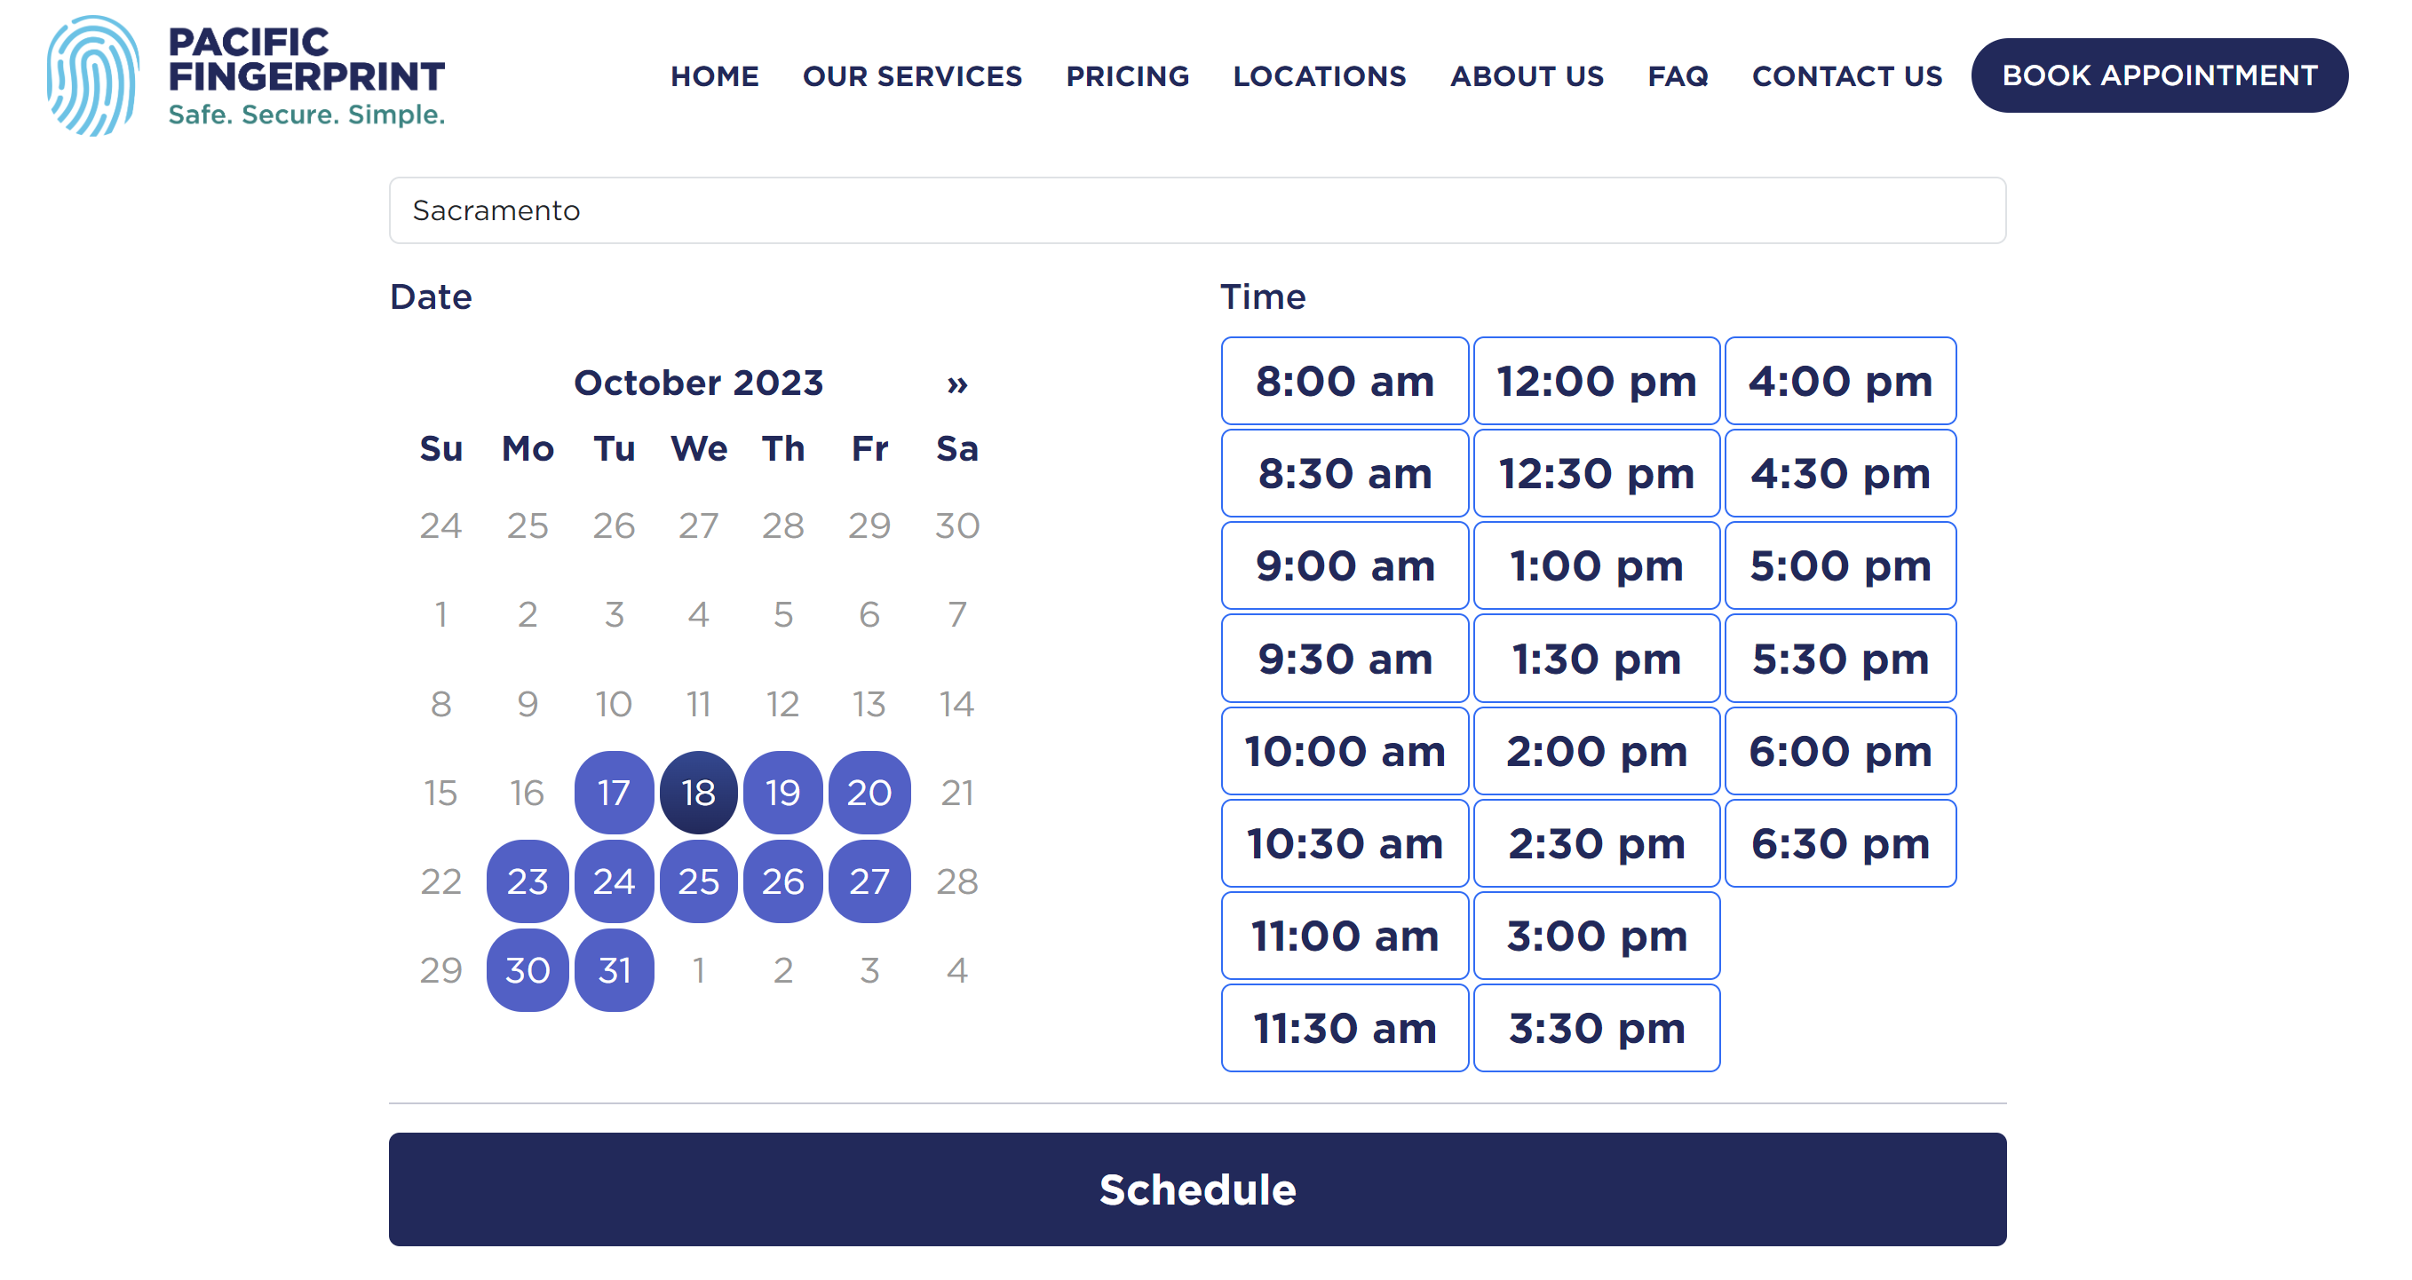
Task: Pick the 6:30 pm time slot
Action: coord(1840,843)
